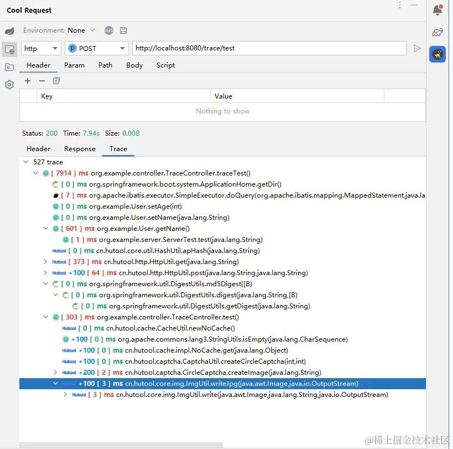
Task: Open the response Header tab
Action: coord(38,149)
